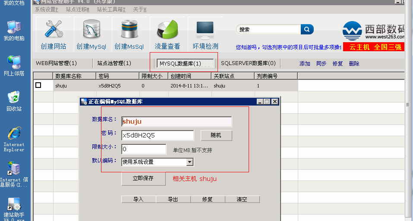Open the 站长工具箱 menu

pyautogui.click(x=111, y=9)
